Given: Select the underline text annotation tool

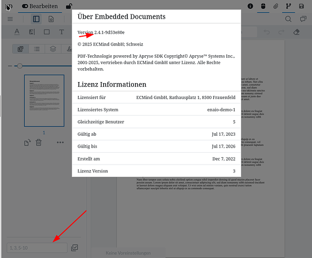Looking at the screenshot, I should click(17, 32).
